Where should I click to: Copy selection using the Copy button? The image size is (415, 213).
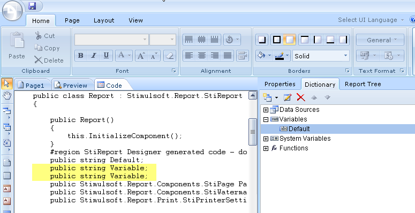(x=47, y=48)
